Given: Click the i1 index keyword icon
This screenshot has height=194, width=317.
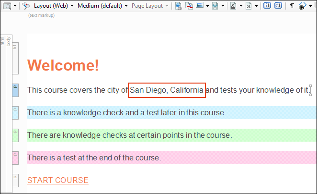Looking at the screenshot, I should [267, 5].
